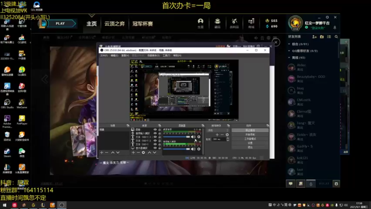Click the 300 ms duration input field
The height and width of the screenshot is (209, 371).
[x=219, y=139]
